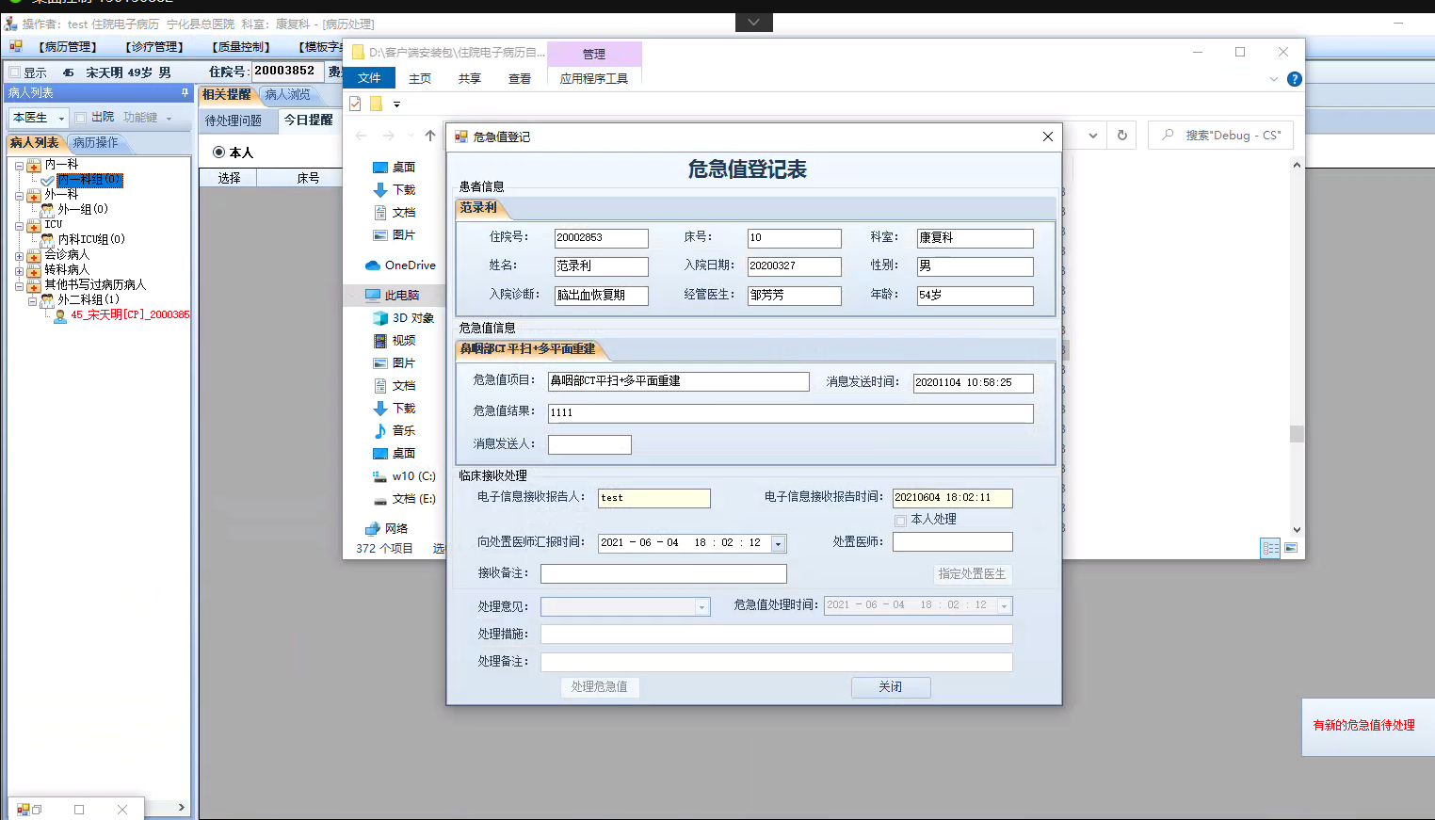Click the 3D 对象 folder icon
Image resolution: width=1435 pixels, height=820 pixels.
[380, 318]
